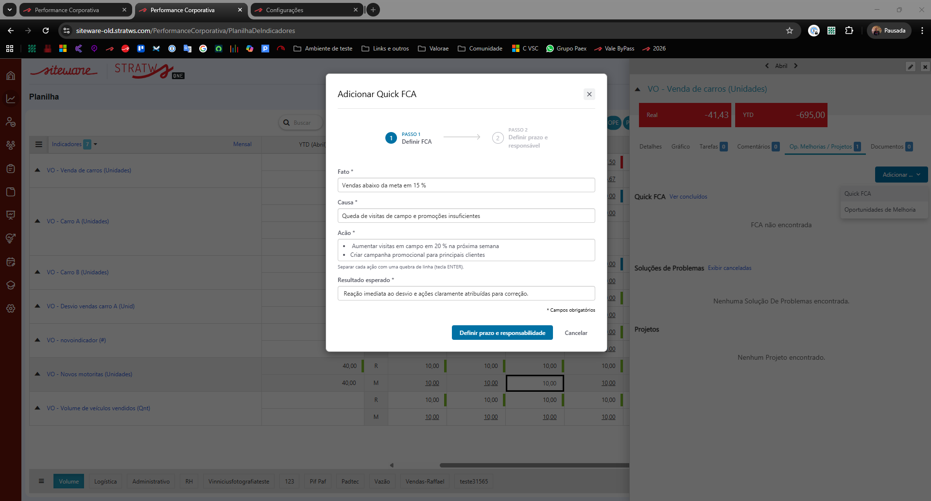
Task: Select step 2 Definir prazo e responsável
Action: coord(498,138)
